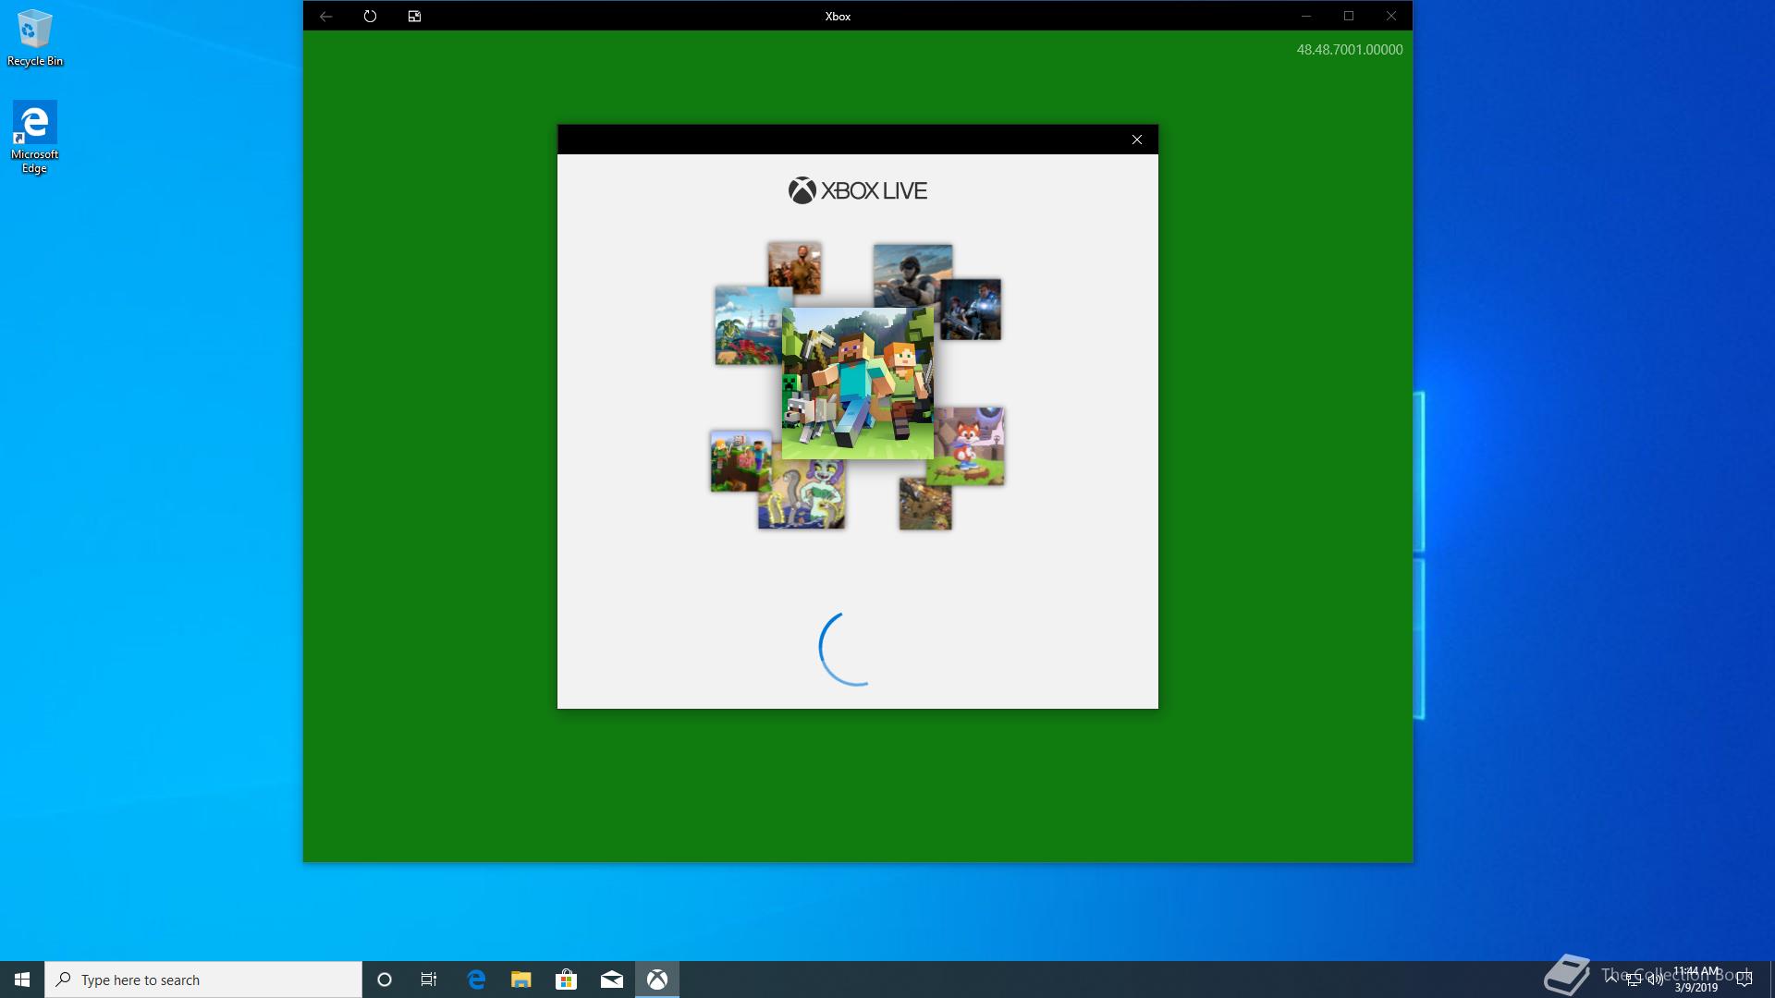This screenshot has height=998, width=1775.
Task: Open File Explorer from the taskbar
Action: tap(521, 980)
